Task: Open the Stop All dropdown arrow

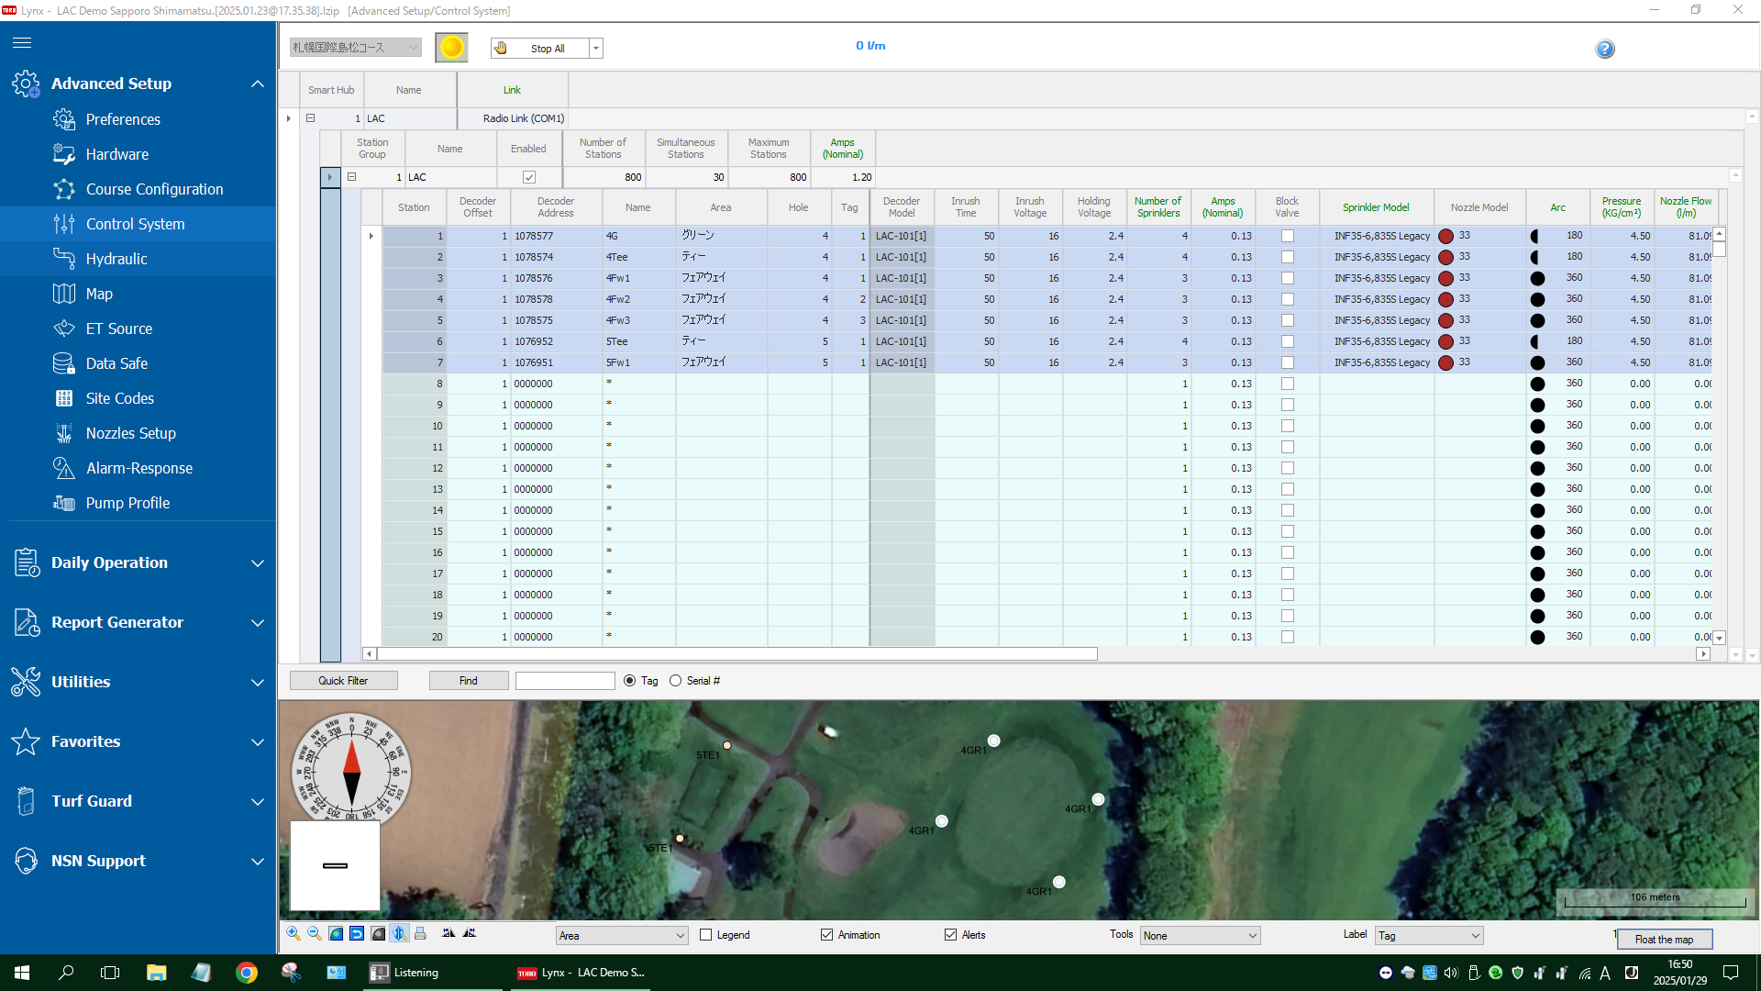Action: [596, 49]
